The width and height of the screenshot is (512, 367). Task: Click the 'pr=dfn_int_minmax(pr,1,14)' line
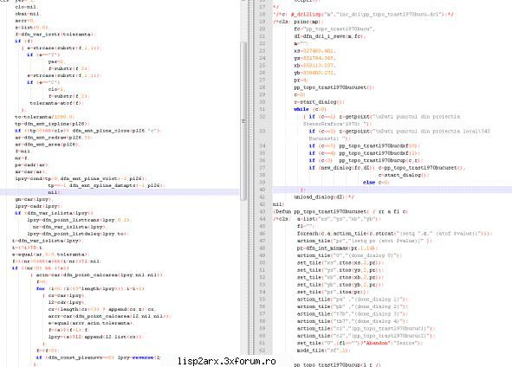(338, 248)
